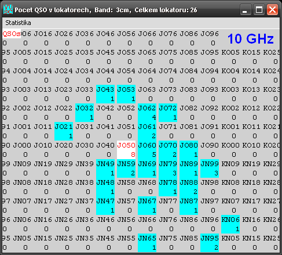Click the JO90 locator label

point(210,145)
